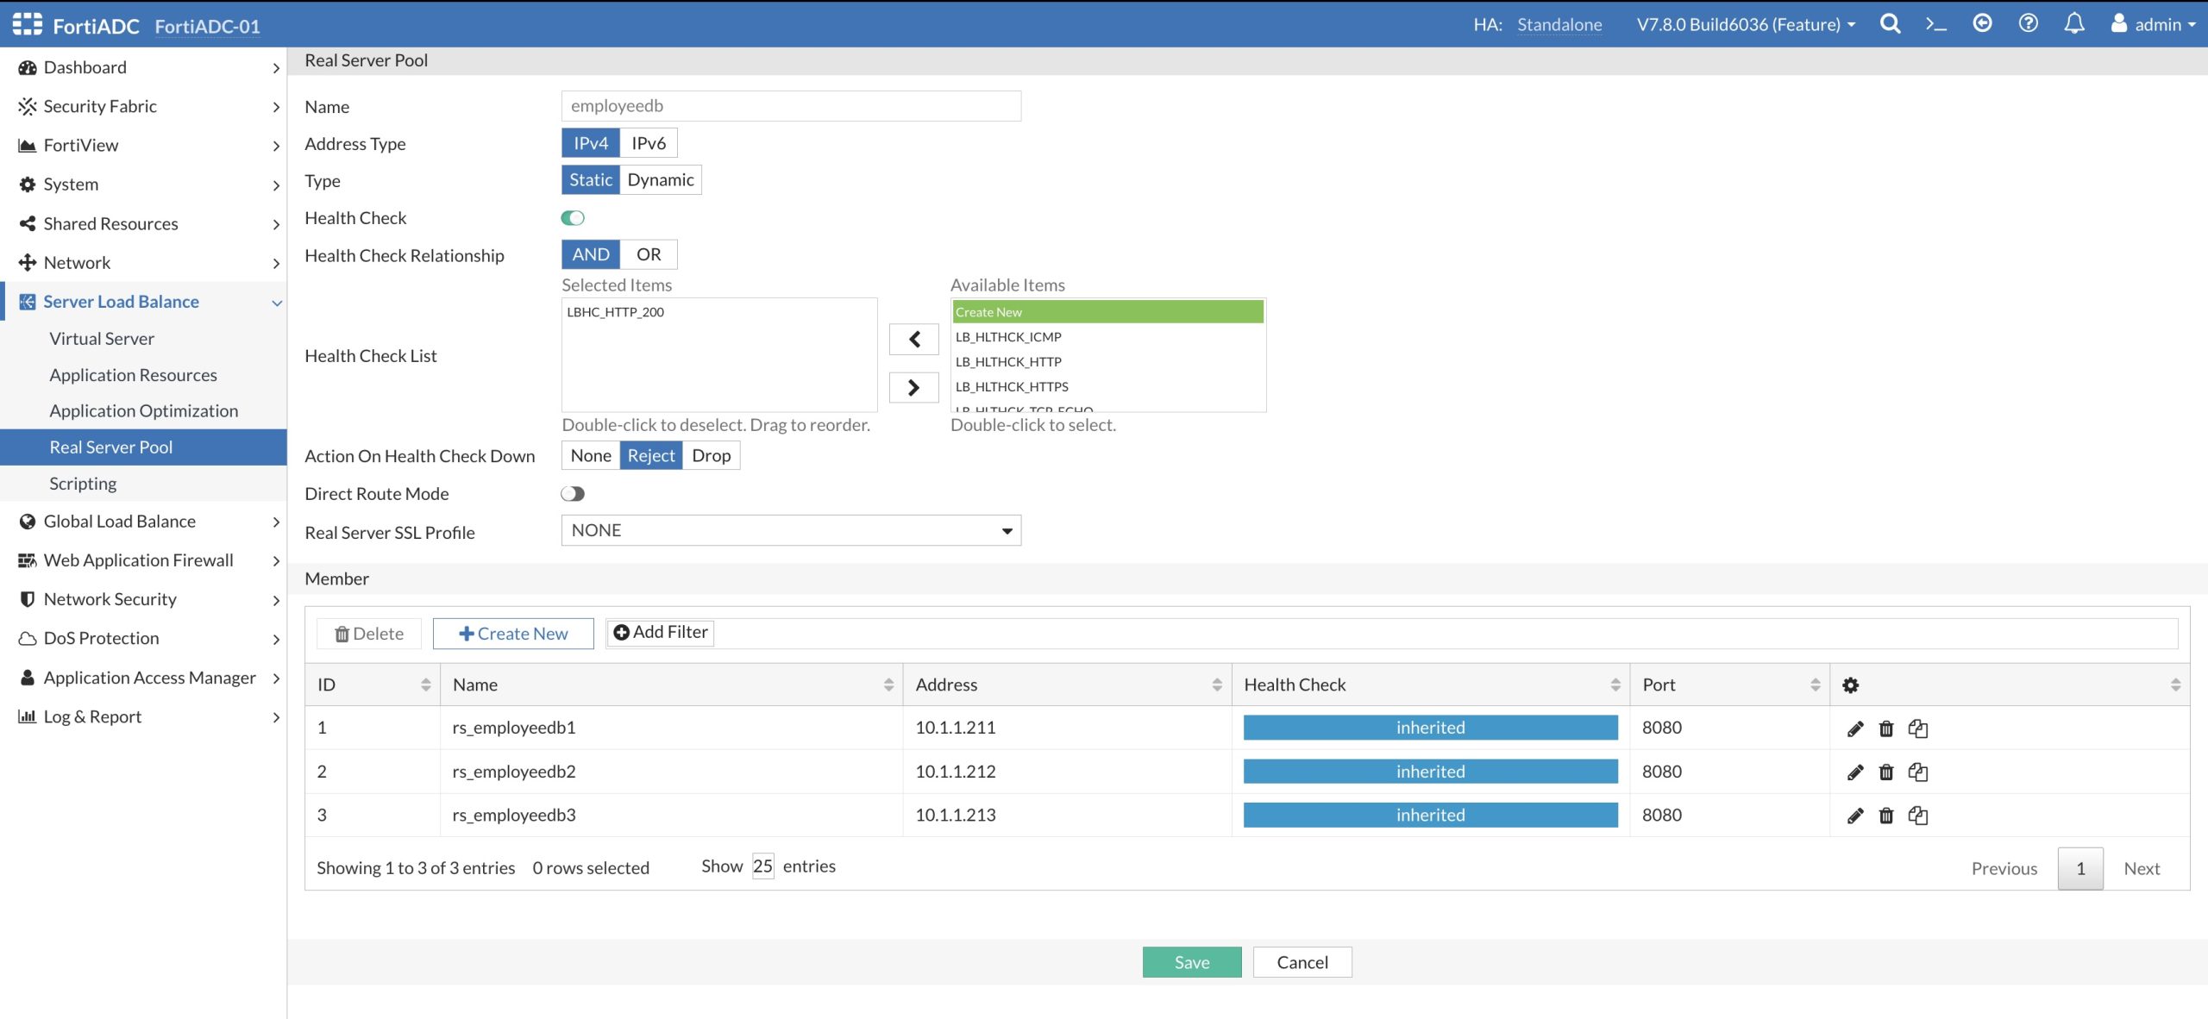Enable the Direct Route Mode toggle
2208x1019 pixels.
tap(573, 494)
